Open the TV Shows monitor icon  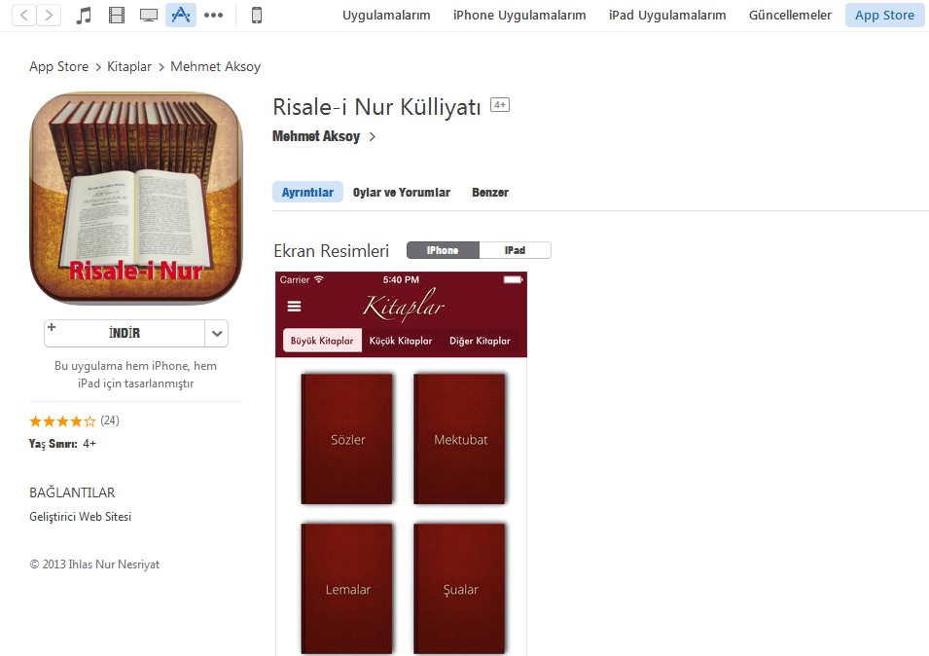click(x=149, y=15)
